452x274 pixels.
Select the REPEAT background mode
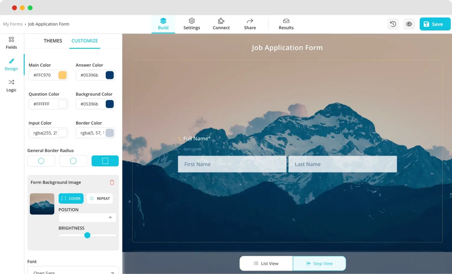99,198
